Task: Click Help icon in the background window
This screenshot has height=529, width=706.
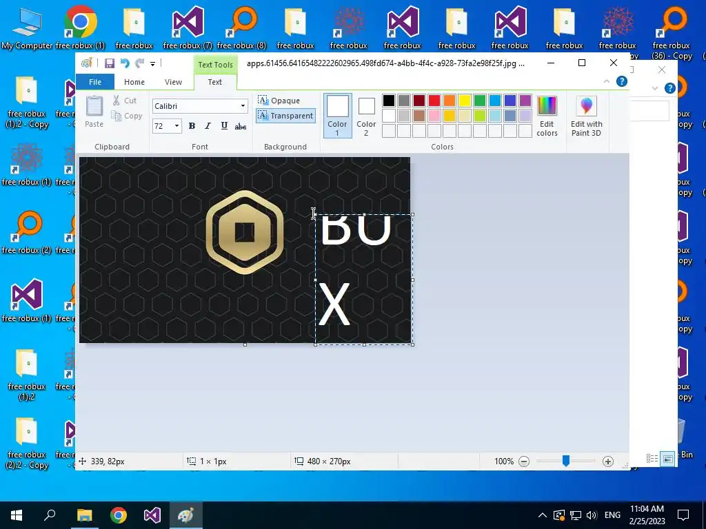Action: coord(670,88)
